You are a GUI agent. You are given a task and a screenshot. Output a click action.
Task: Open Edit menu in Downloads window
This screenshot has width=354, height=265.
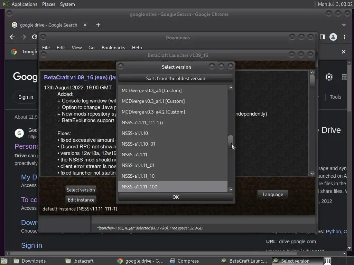(x=60, y=48)
